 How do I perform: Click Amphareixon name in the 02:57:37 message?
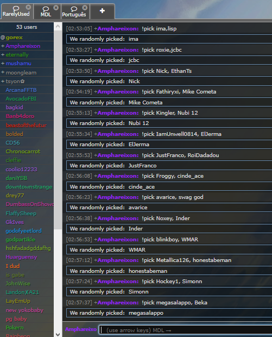click(x=118, y=302)
